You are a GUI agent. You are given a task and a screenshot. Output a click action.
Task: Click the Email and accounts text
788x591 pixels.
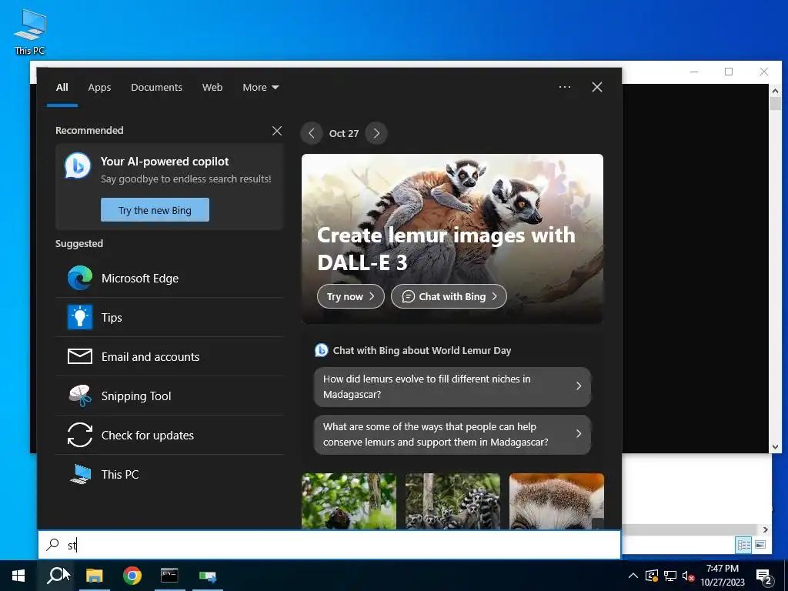(150, 357)
